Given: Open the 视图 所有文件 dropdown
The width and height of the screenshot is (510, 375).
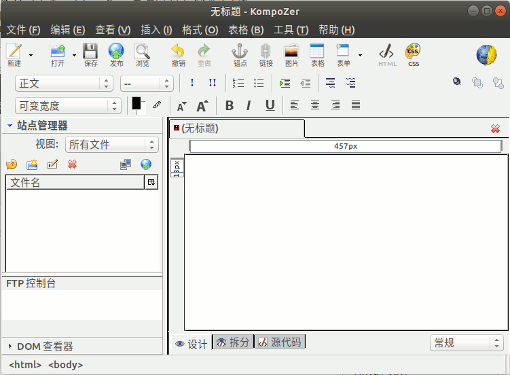Looking at the screenshot, I should pos(112,145).
